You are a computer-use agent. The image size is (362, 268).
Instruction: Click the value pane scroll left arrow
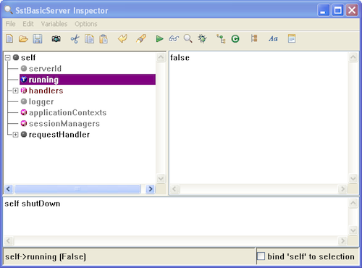(174, 189)
